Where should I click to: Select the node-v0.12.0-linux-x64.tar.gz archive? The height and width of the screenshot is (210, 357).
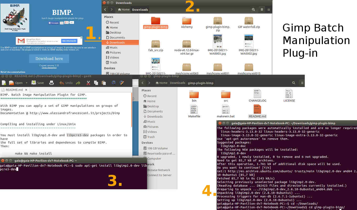click(x=187, y=48)
